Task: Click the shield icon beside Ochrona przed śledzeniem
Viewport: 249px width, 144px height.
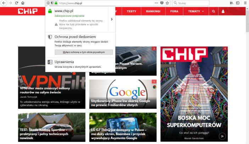Action: pos(50,37)
